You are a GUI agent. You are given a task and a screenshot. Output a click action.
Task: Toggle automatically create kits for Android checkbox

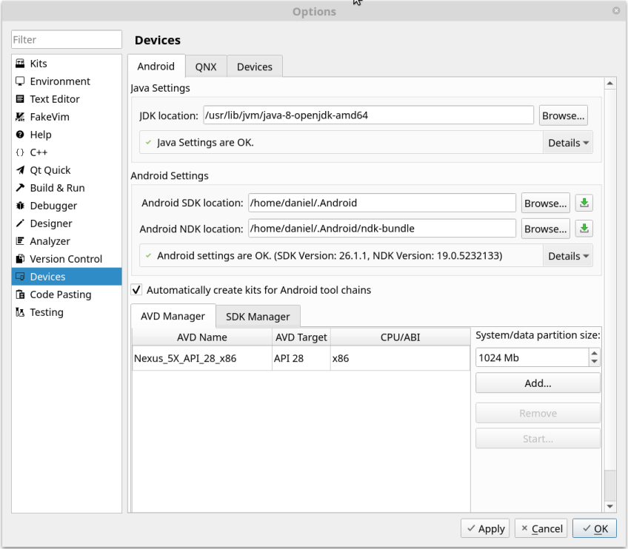coord(136,290)
